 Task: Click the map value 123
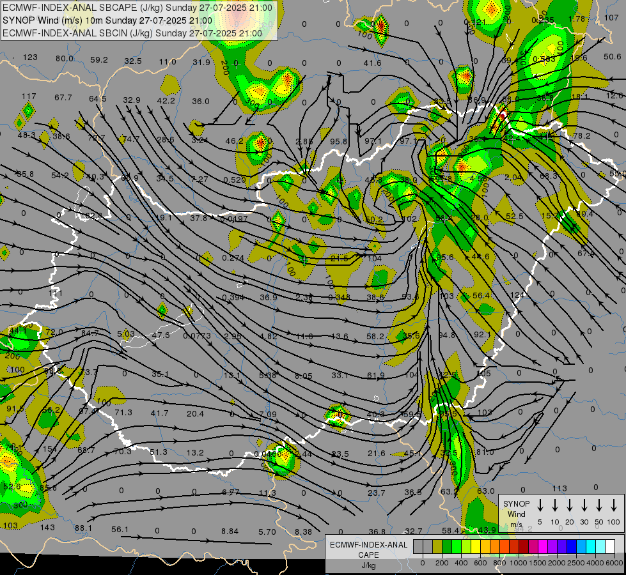(30, 57)
